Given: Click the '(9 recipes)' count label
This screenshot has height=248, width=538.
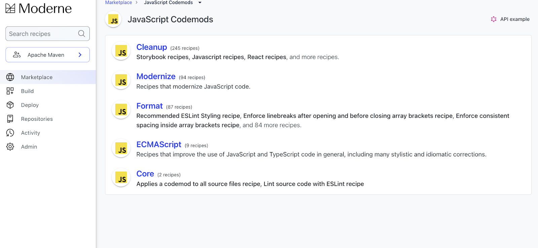Looking at the screenshot, I should tap(196, 145).
